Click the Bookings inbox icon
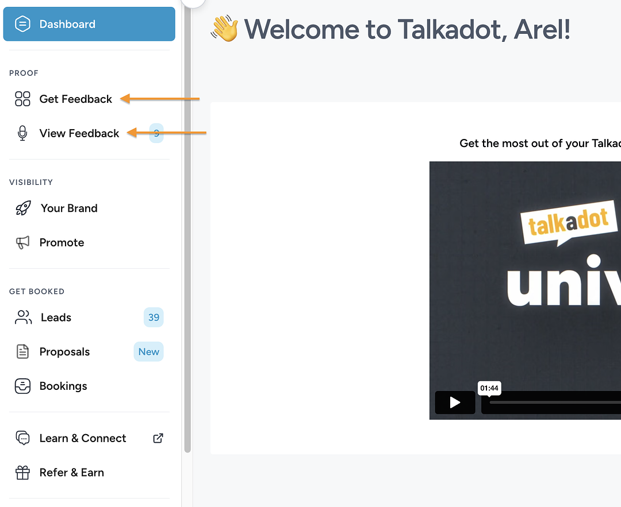621x507 pixels. point(22,386)
